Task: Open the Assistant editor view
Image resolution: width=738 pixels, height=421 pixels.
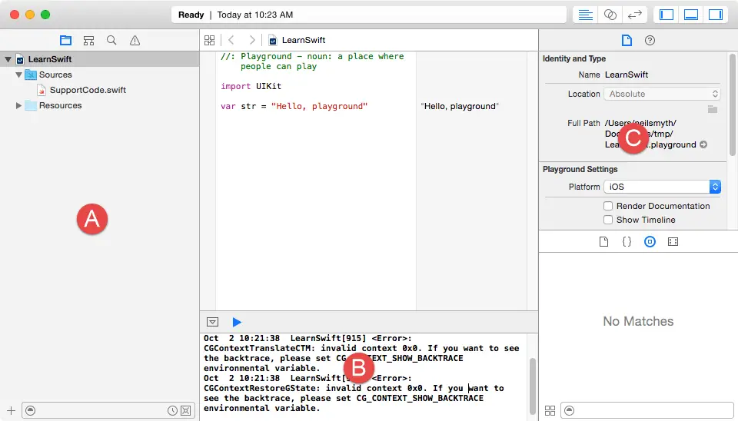Action: point(610,15)
